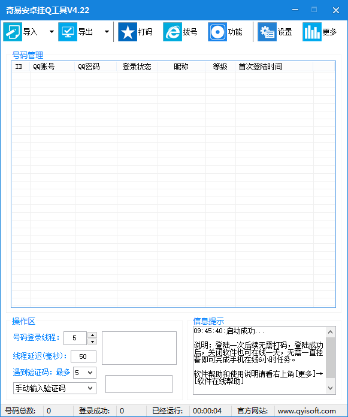This screenshot has width=348, height=417.
Task: Open the 手动输入验证码 combo box
Action: click(x=55, y=388)
